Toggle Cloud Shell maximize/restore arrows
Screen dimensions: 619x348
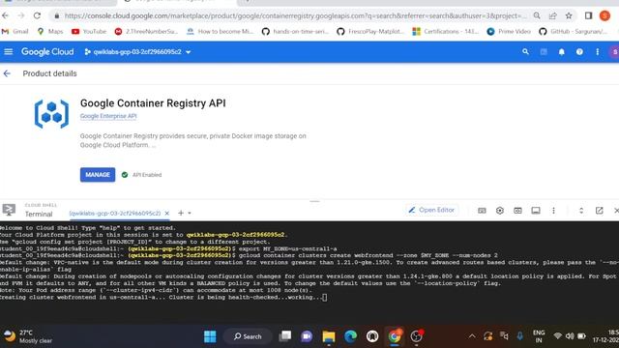point(581,211)
